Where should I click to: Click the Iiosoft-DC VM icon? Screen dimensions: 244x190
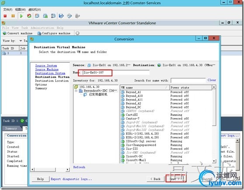pos(123,156)
